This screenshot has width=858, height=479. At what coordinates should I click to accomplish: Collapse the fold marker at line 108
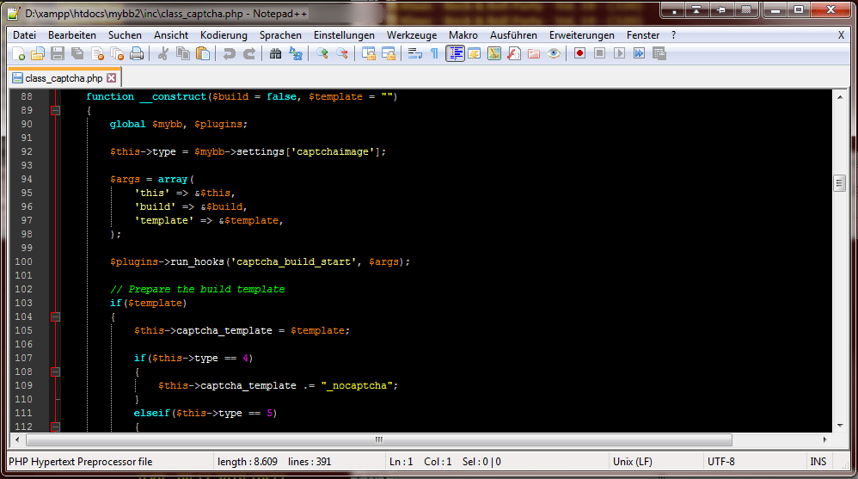(x=55, y=372)
